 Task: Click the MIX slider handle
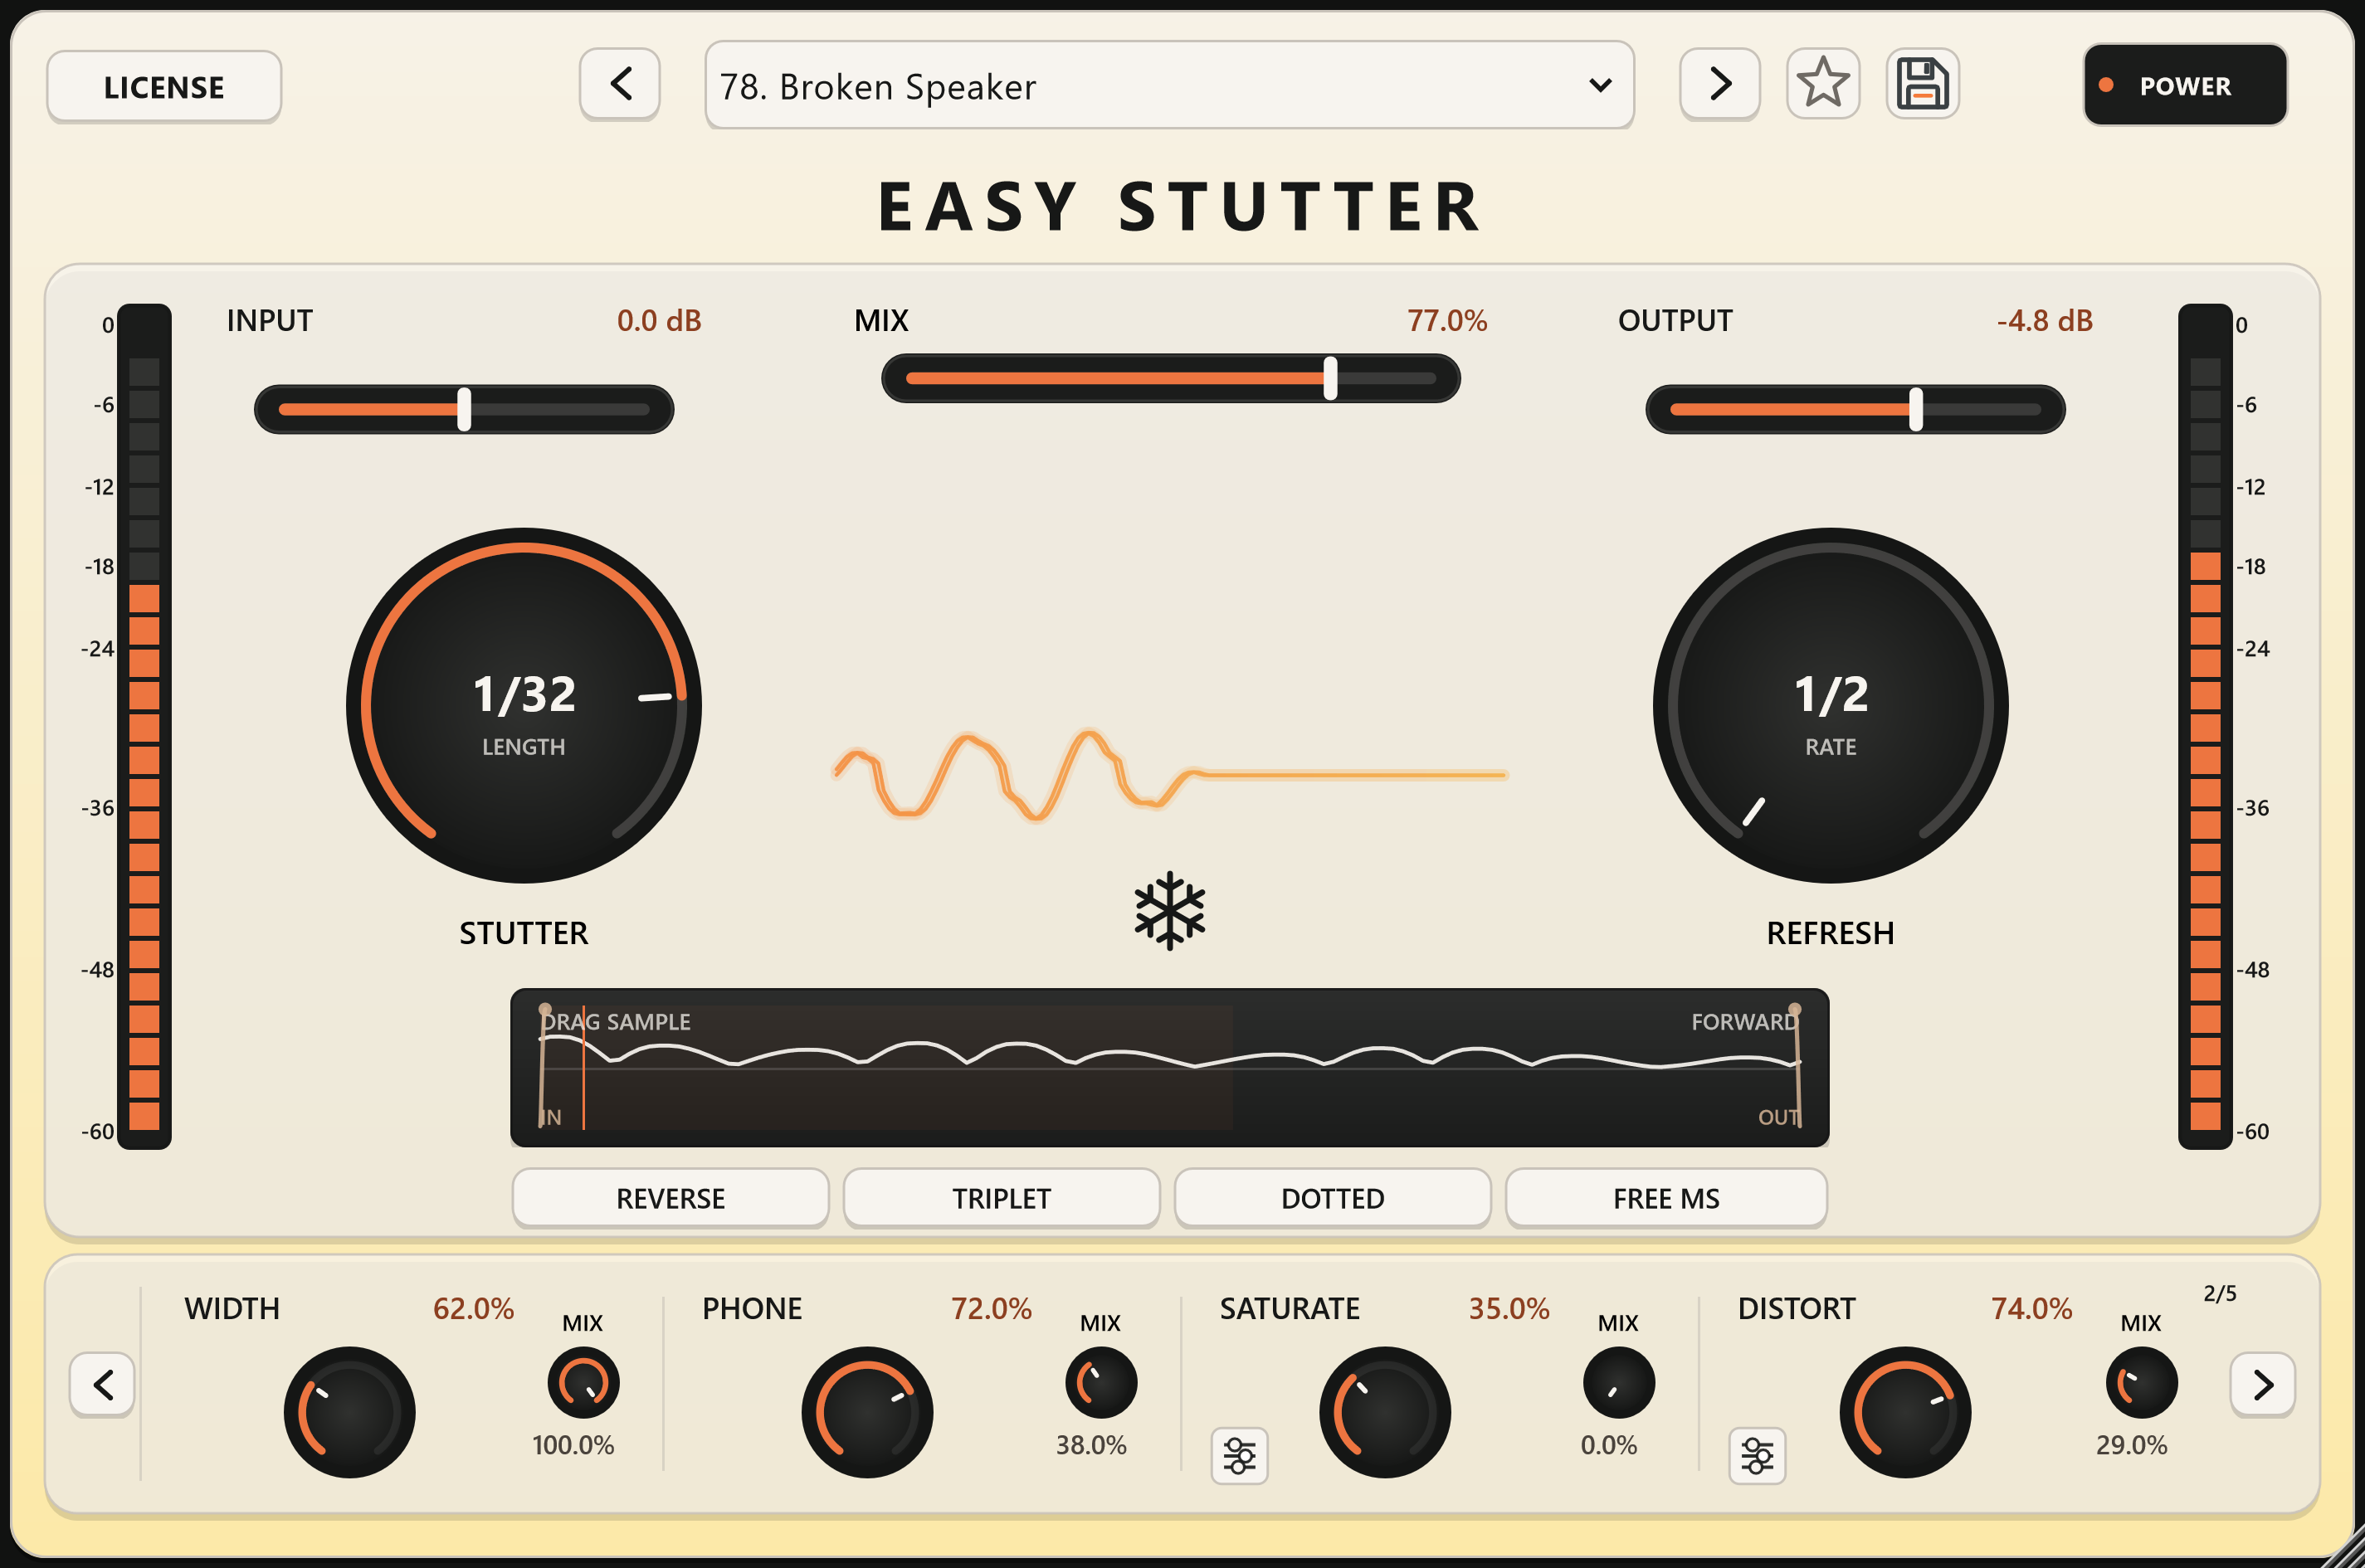pyautogui.click(x=1330, y=378)
